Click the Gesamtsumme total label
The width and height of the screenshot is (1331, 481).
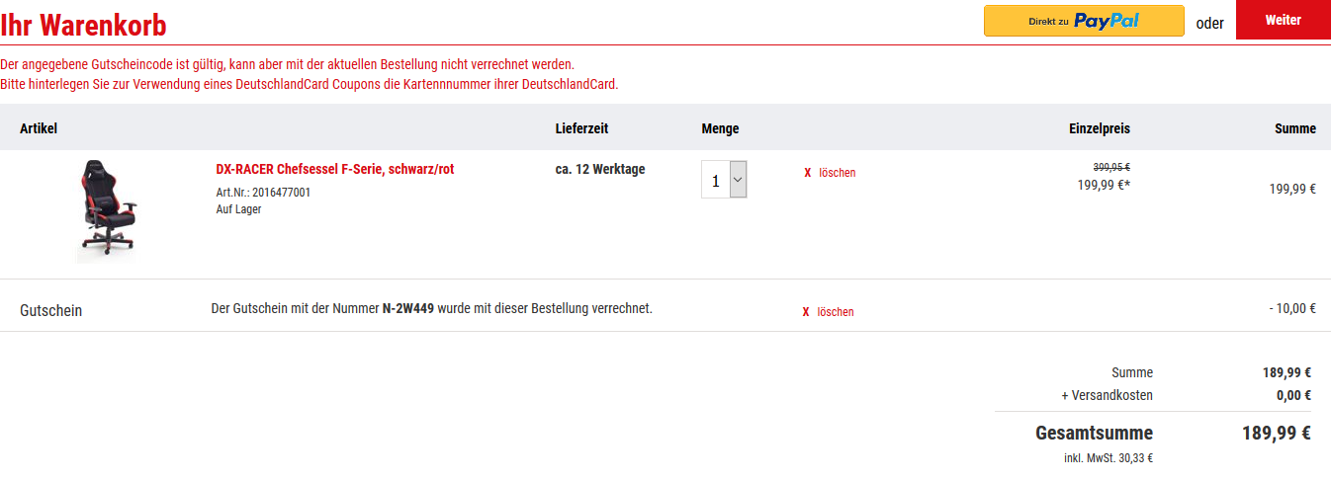click(1094, 433)
